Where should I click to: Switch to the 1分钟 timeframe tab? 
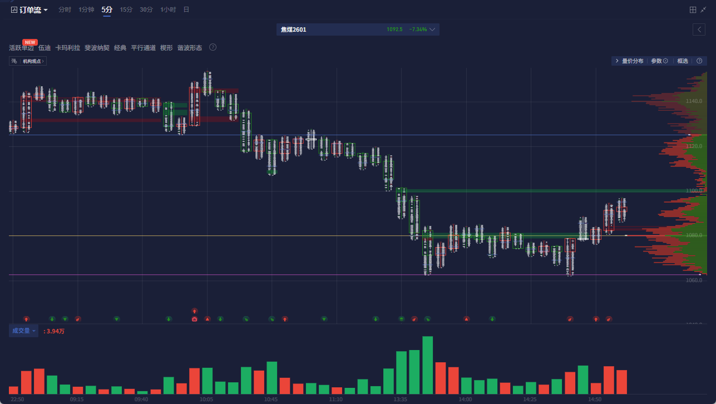(x=86, y=10)
